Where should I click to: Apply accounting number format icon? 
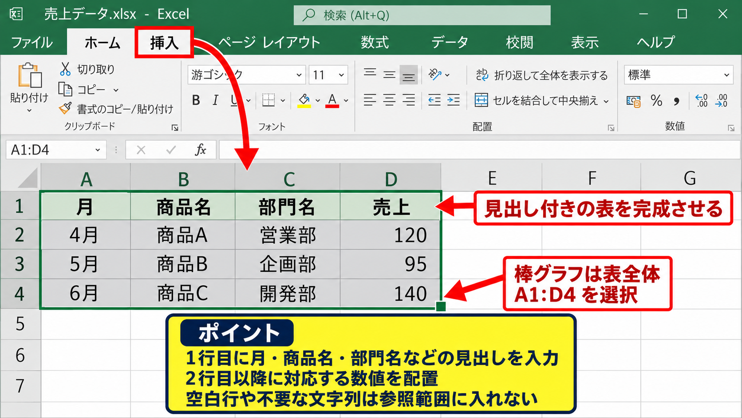coord(633,101)
